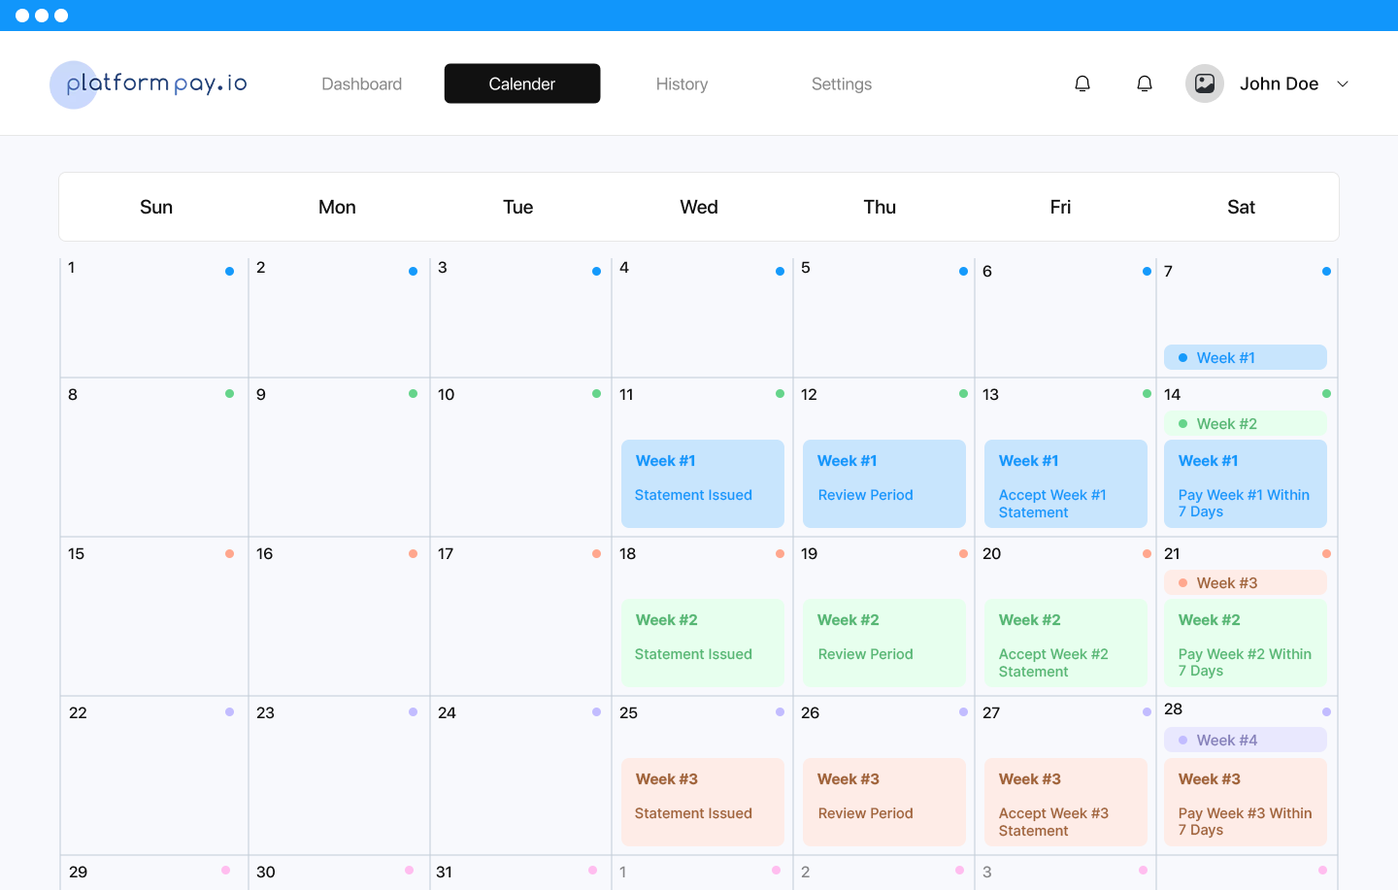
Task: Click the green dot on day 9
Action: coord(413,394)
